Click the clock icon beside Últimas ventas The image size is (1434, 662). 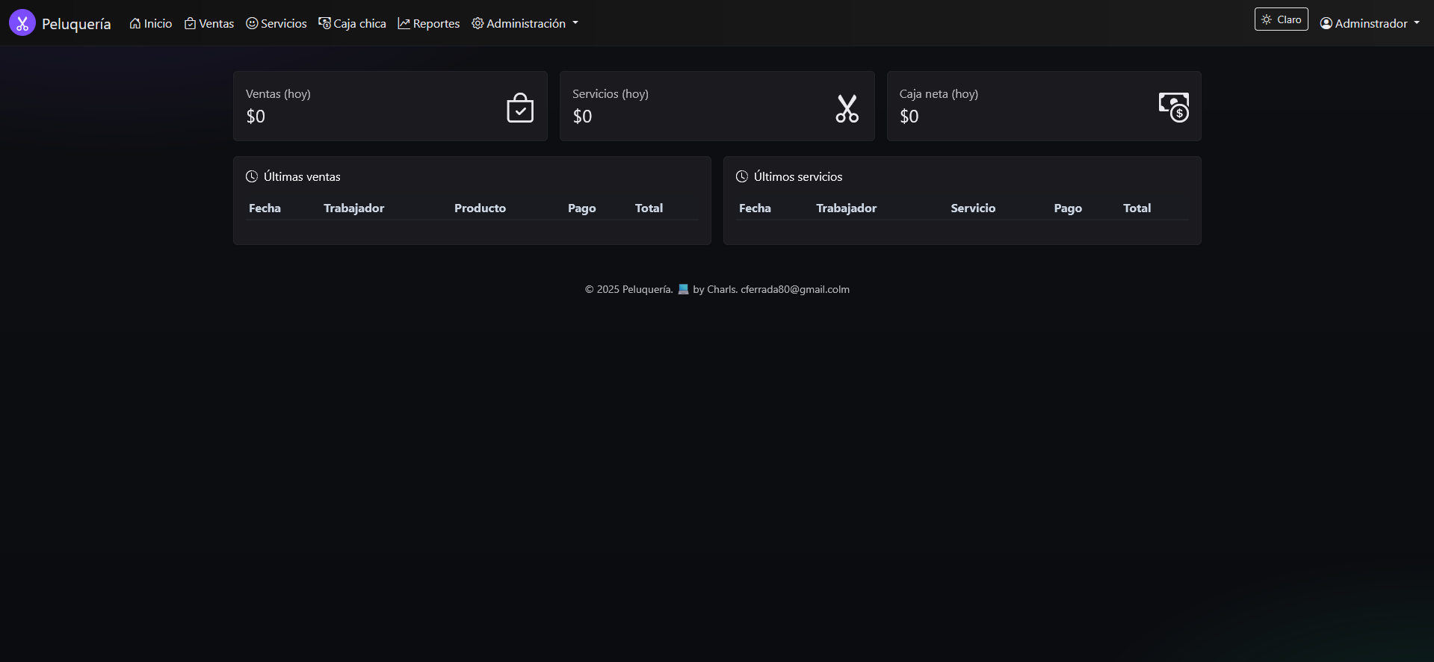tap(252, 177)
